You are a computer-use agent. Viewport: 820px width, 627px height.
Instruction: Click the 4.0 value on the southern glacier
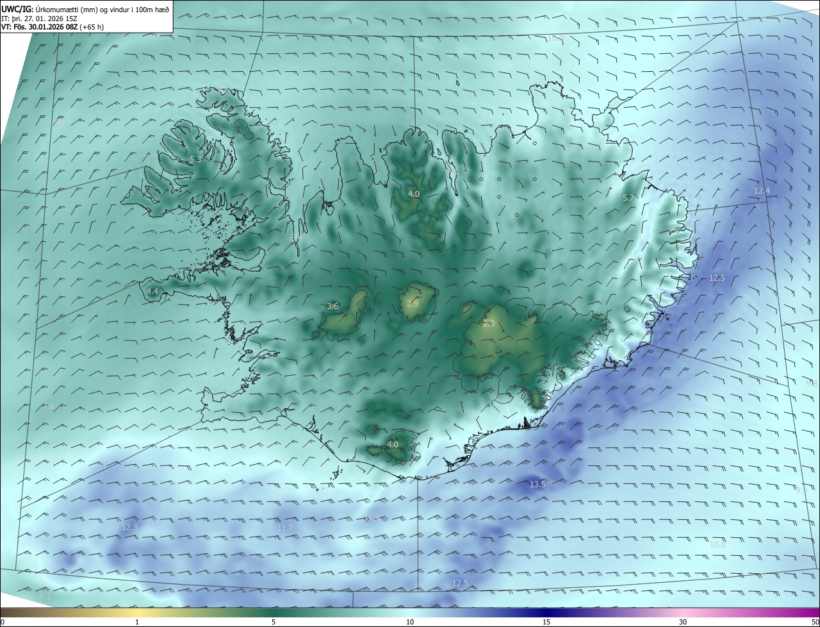tap(393, 444)
